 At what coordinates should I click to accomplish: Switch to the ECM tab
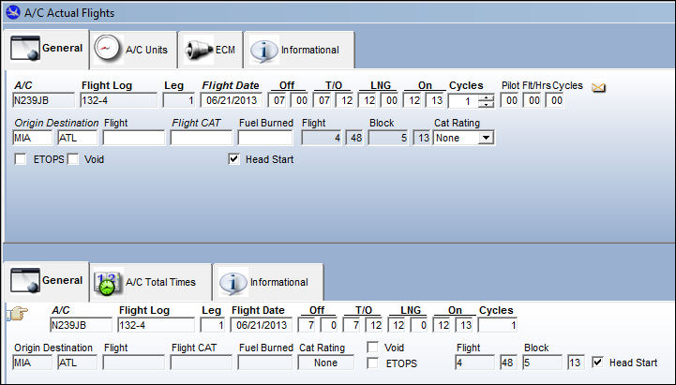[x=210, y=50]
